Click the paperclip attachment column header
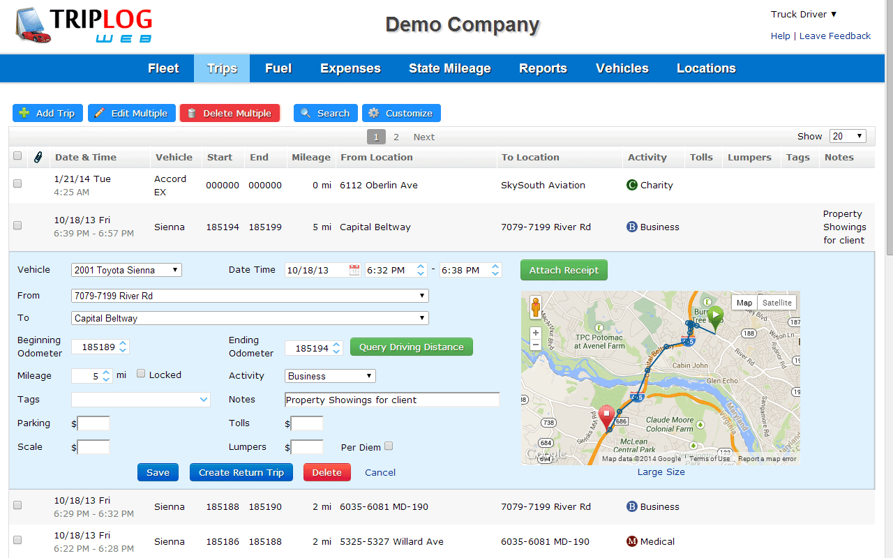 point(38,157)
